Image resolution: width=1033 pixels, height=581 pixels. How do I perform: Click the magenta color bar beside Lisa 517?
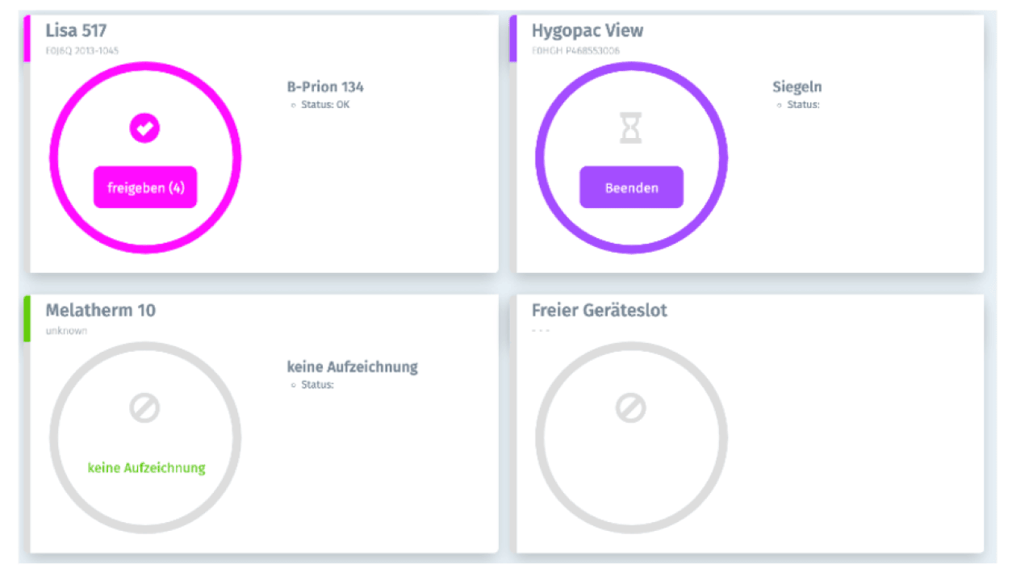(27, 39)
